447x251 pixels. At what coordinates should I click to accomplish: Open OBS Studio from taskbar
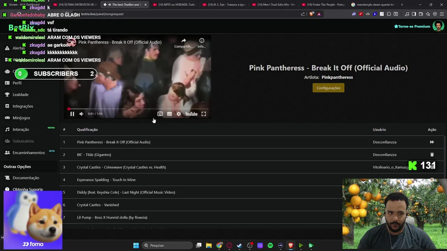[x=250, y=245]
